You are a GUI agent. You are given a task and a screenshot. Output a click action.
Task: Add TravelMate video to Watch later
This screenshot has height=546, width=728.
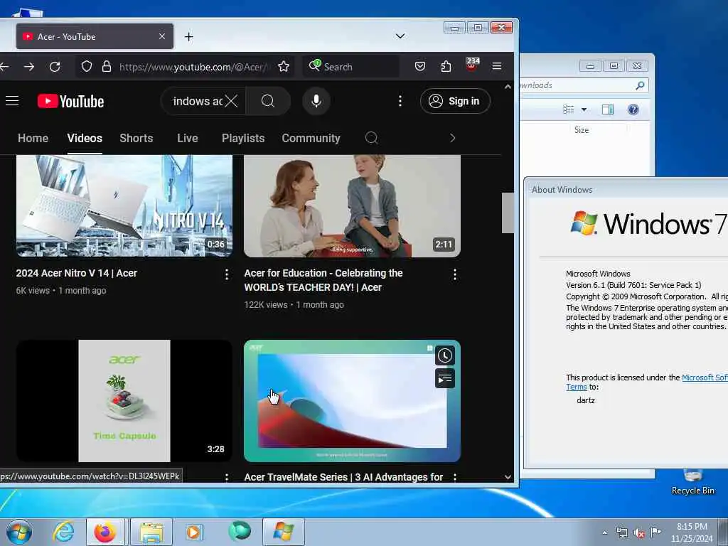[x=445, y=355]
